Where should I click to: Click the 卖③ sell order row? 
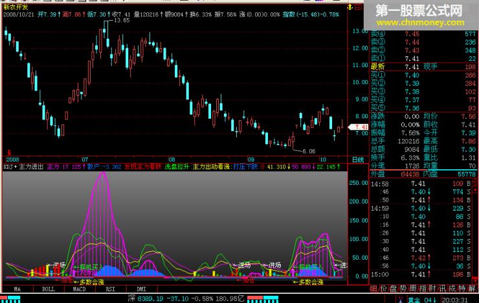click(423, 42)
